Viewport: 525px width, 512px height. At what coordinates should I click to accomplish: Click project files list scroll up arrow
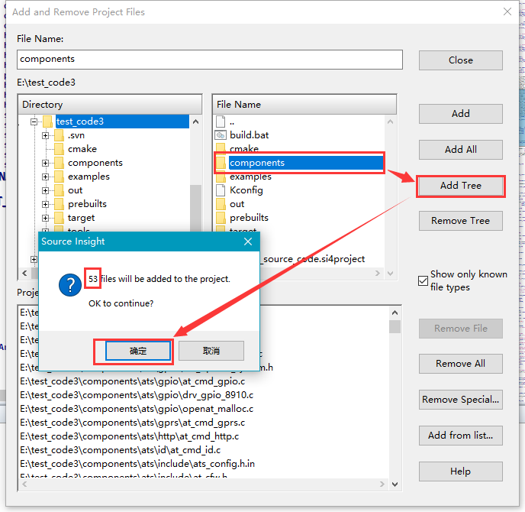pyautogui.click(x=395, y=313)
